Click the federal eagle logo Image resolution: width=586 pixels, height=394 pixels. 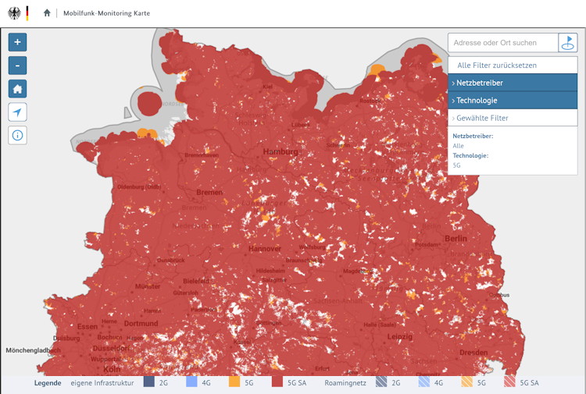point(14,13)
